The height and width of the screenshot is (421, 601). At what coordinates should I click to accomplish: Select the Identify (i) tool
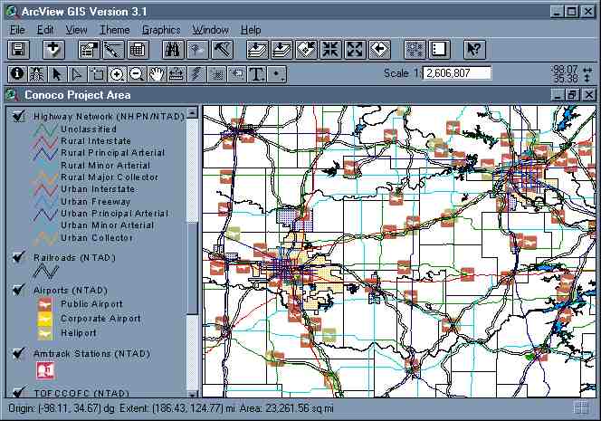[x=17, y=74]
